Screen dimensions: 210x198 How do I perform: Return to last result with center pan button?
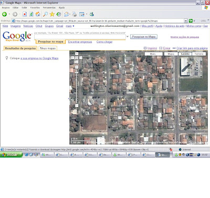click(77, 58)
